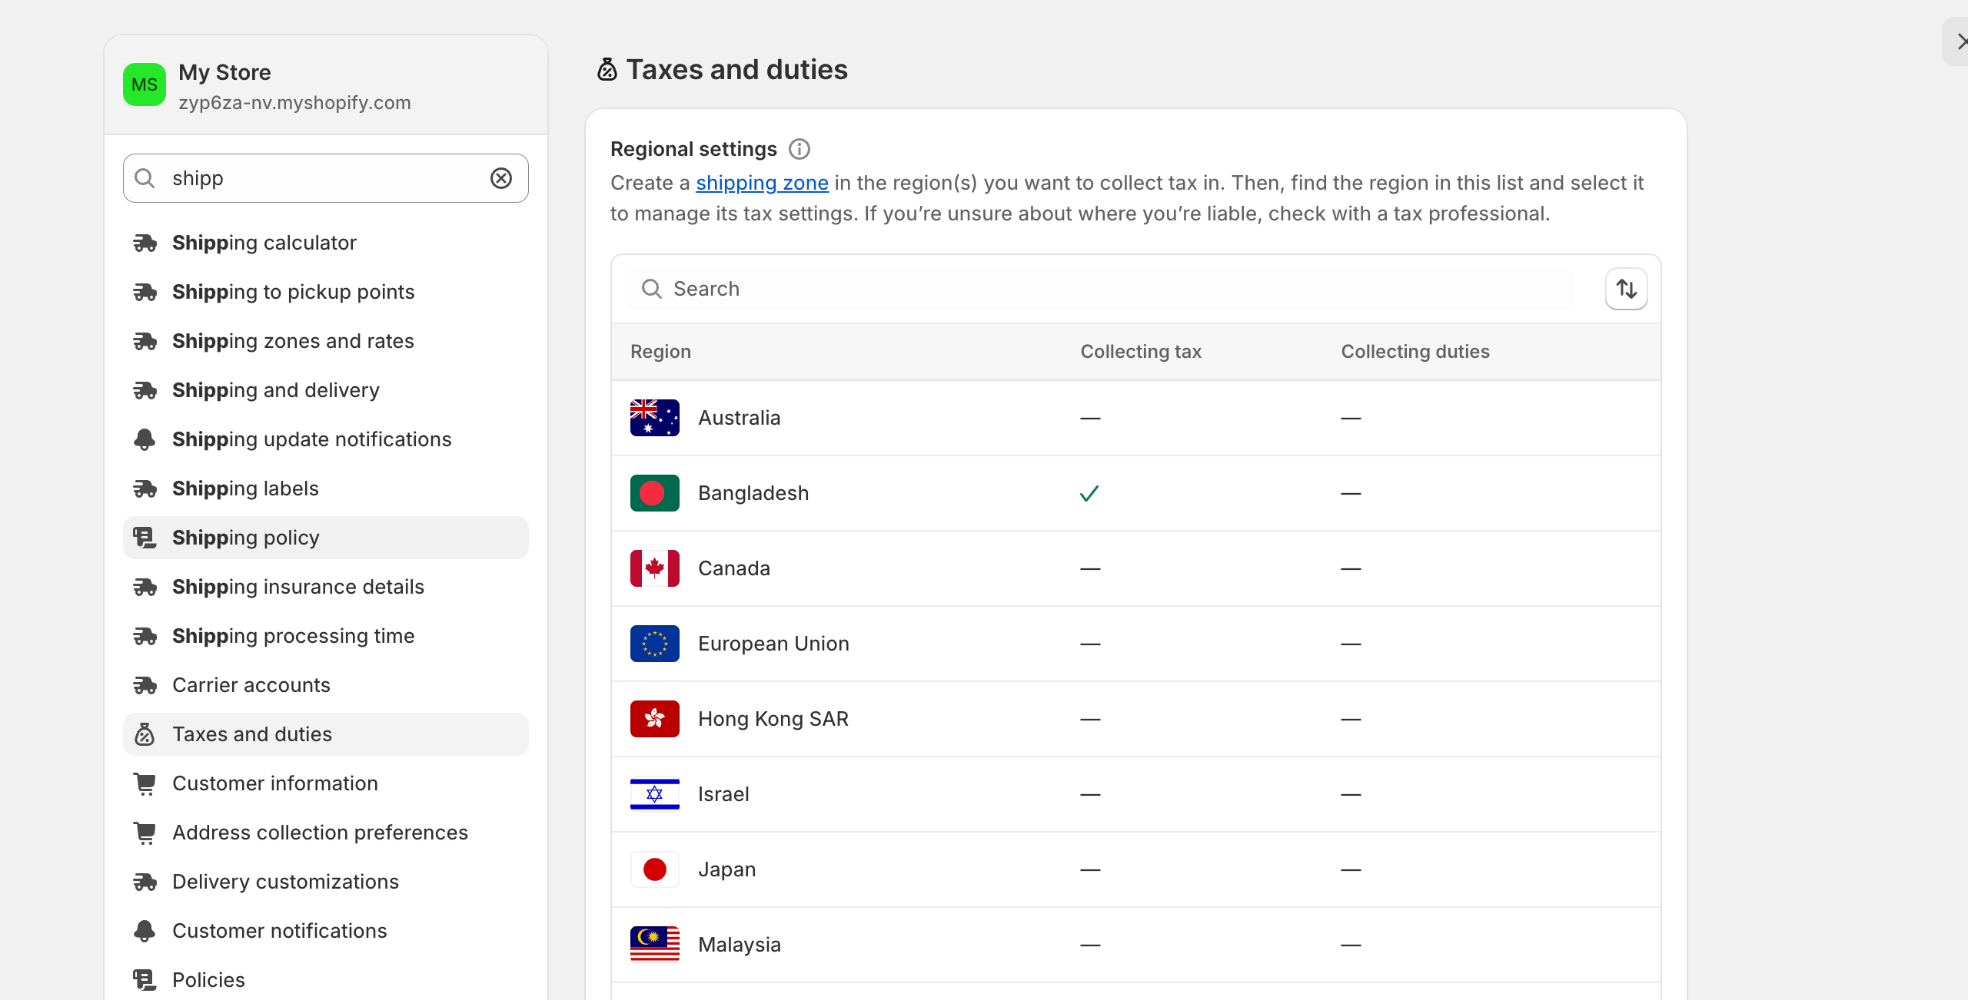Follow the shipping zone link
Screen dimensions: 1968x1000
click(x=762, y=183)
